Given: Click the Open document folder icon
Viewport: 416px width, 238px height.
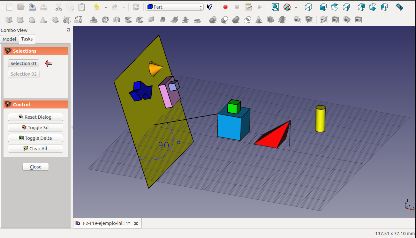Looking at the screenshot, I should point(21,7).
